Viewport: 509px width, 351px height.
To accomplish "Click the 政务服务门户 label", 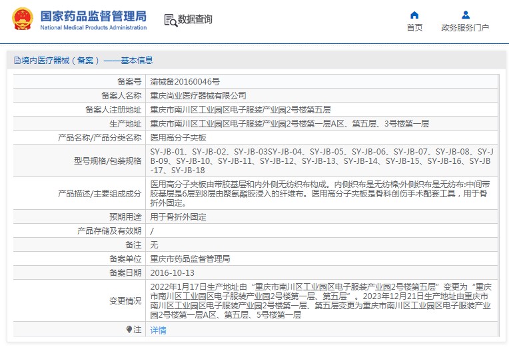I will (465, 27).
